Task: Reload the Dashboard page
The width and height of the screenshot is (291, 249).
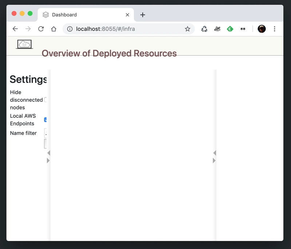Action: coord(41,29)
